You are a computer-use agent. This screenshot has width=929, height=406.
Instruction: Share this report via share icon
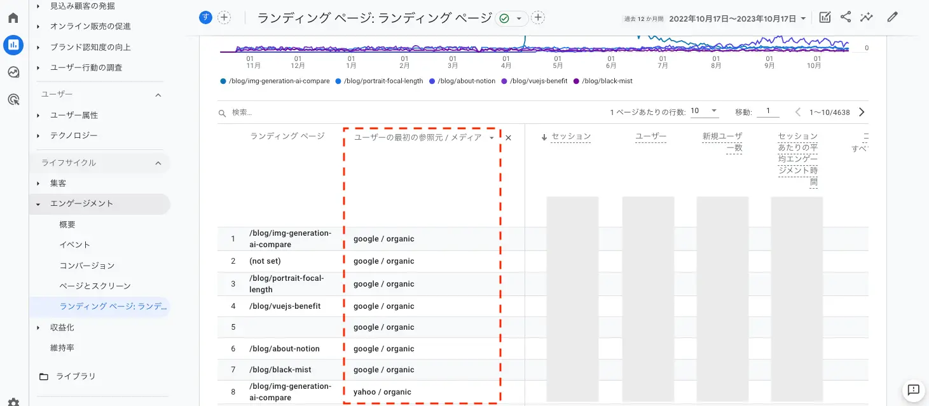[x=845, y=18]
